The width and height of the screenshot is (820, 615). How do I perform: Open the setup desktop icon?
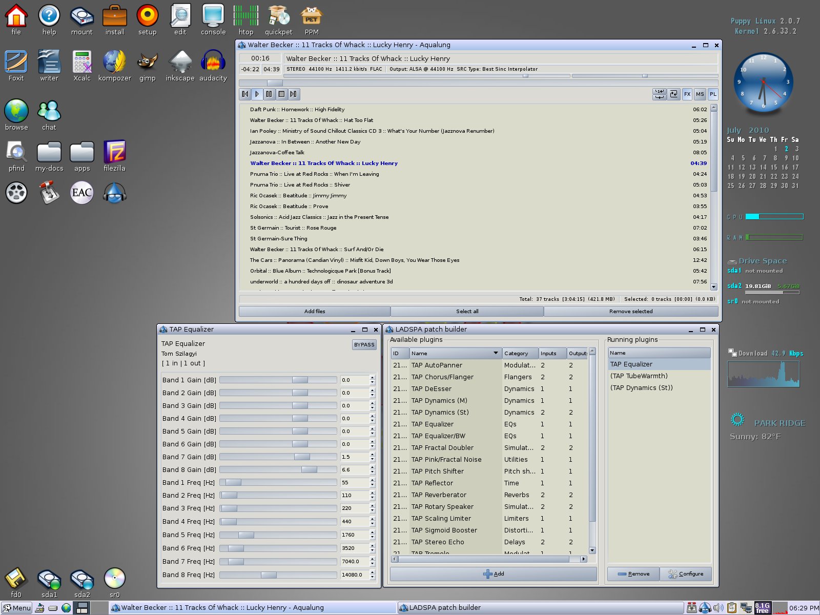(x=148, y=20)
